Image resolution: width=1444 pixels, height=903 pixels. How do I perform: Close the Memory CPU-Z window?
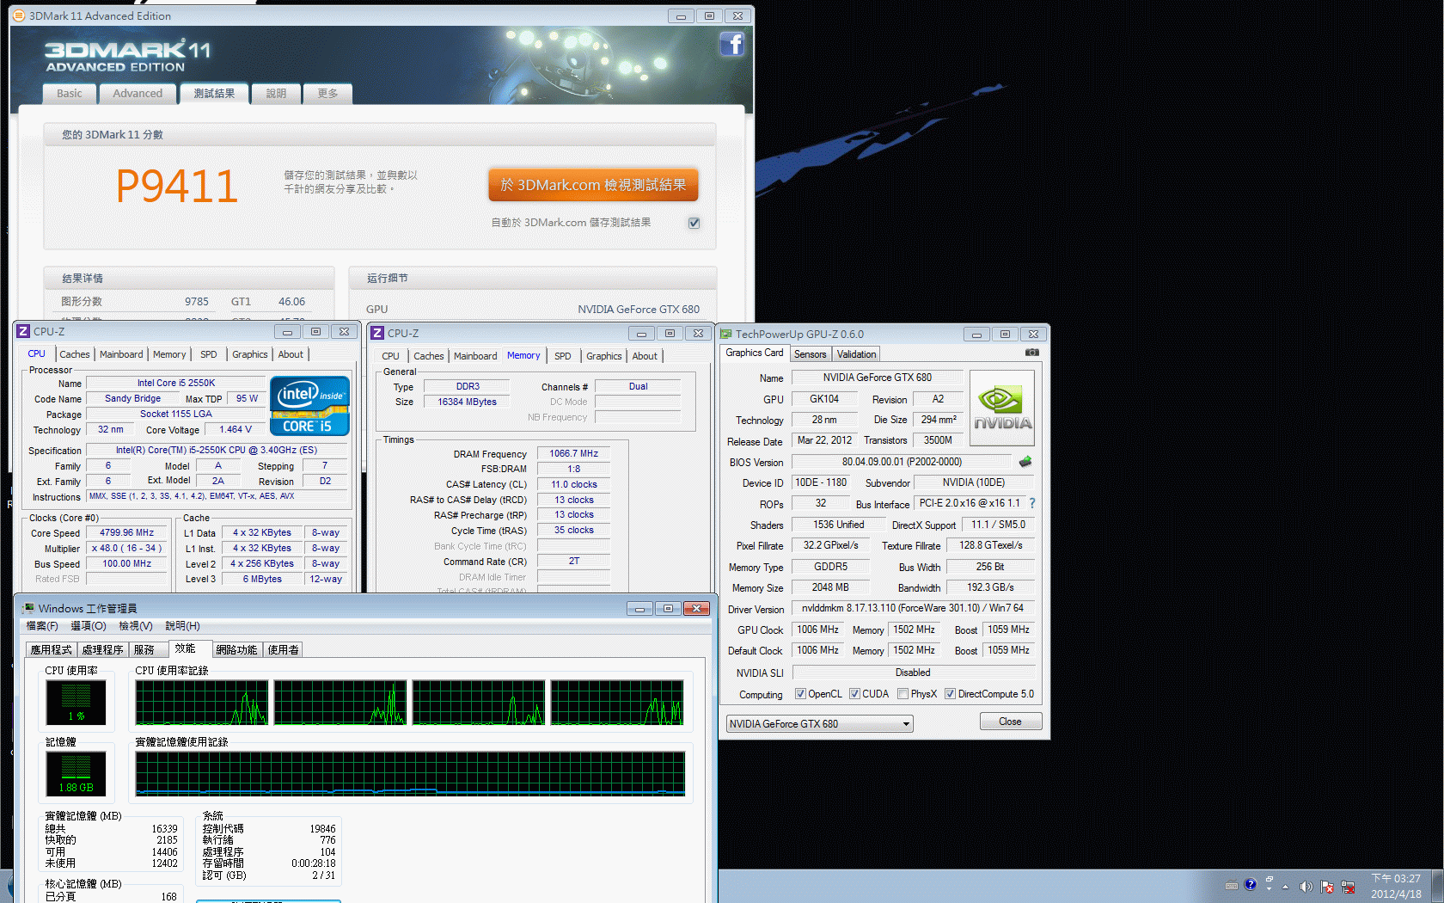coord(699,333)
